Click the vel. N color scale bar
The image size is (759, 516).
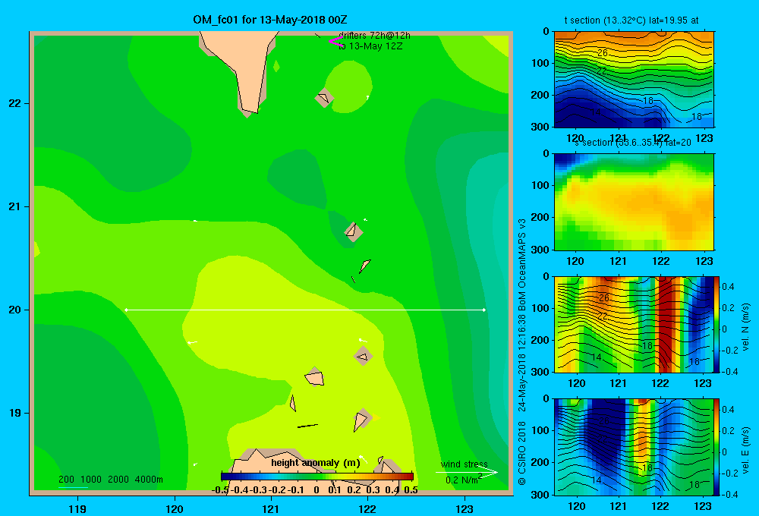click(717, 324)
